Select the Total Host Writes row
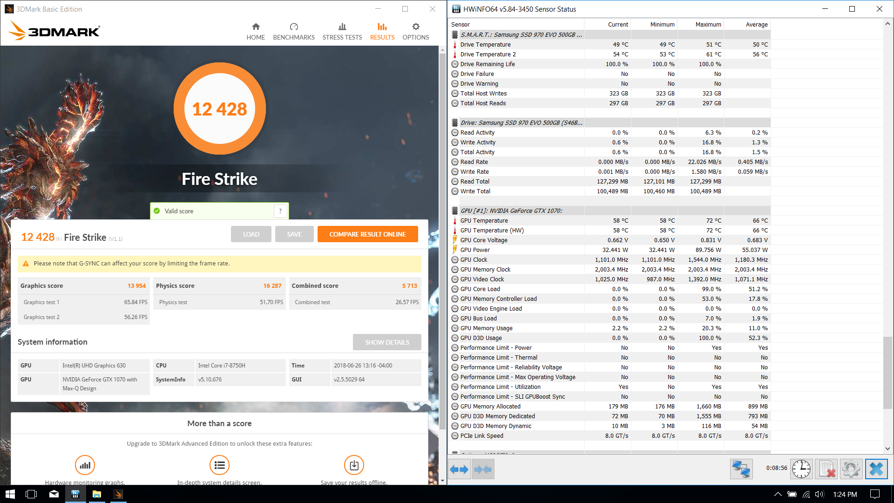The height and width of the screenshot is (503, 894). (x=610, y=94)
